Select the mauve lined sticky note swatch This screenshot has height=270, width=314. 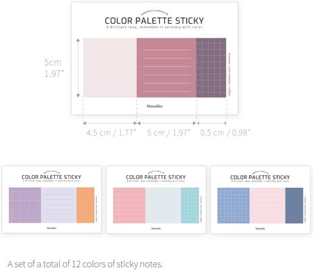[x=167, y=68]
